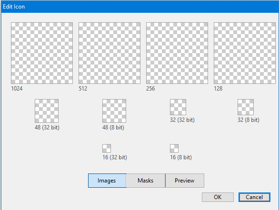Click the Edit Icon title bar

click(x=140, y=7)
